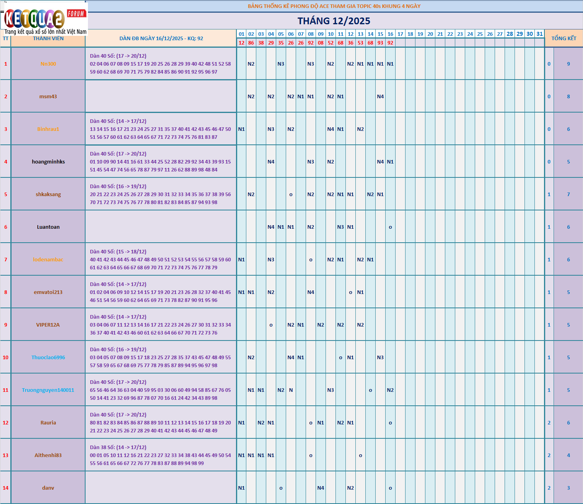
Task: Click the BẢNG THỐNG KÊ PHONG ĐỘ banner title
Action: [x=334, y=6]
